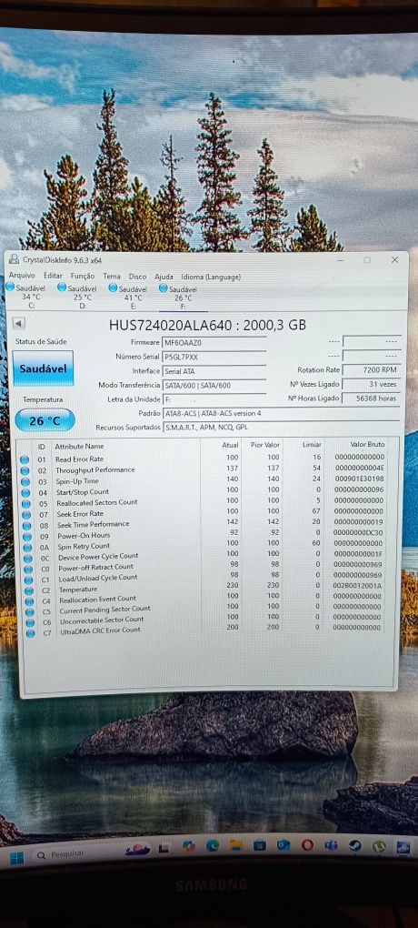Open File Explorer from the taskbar
The height and width of the screenshot is (928, 418).
[x=236, y=846]
